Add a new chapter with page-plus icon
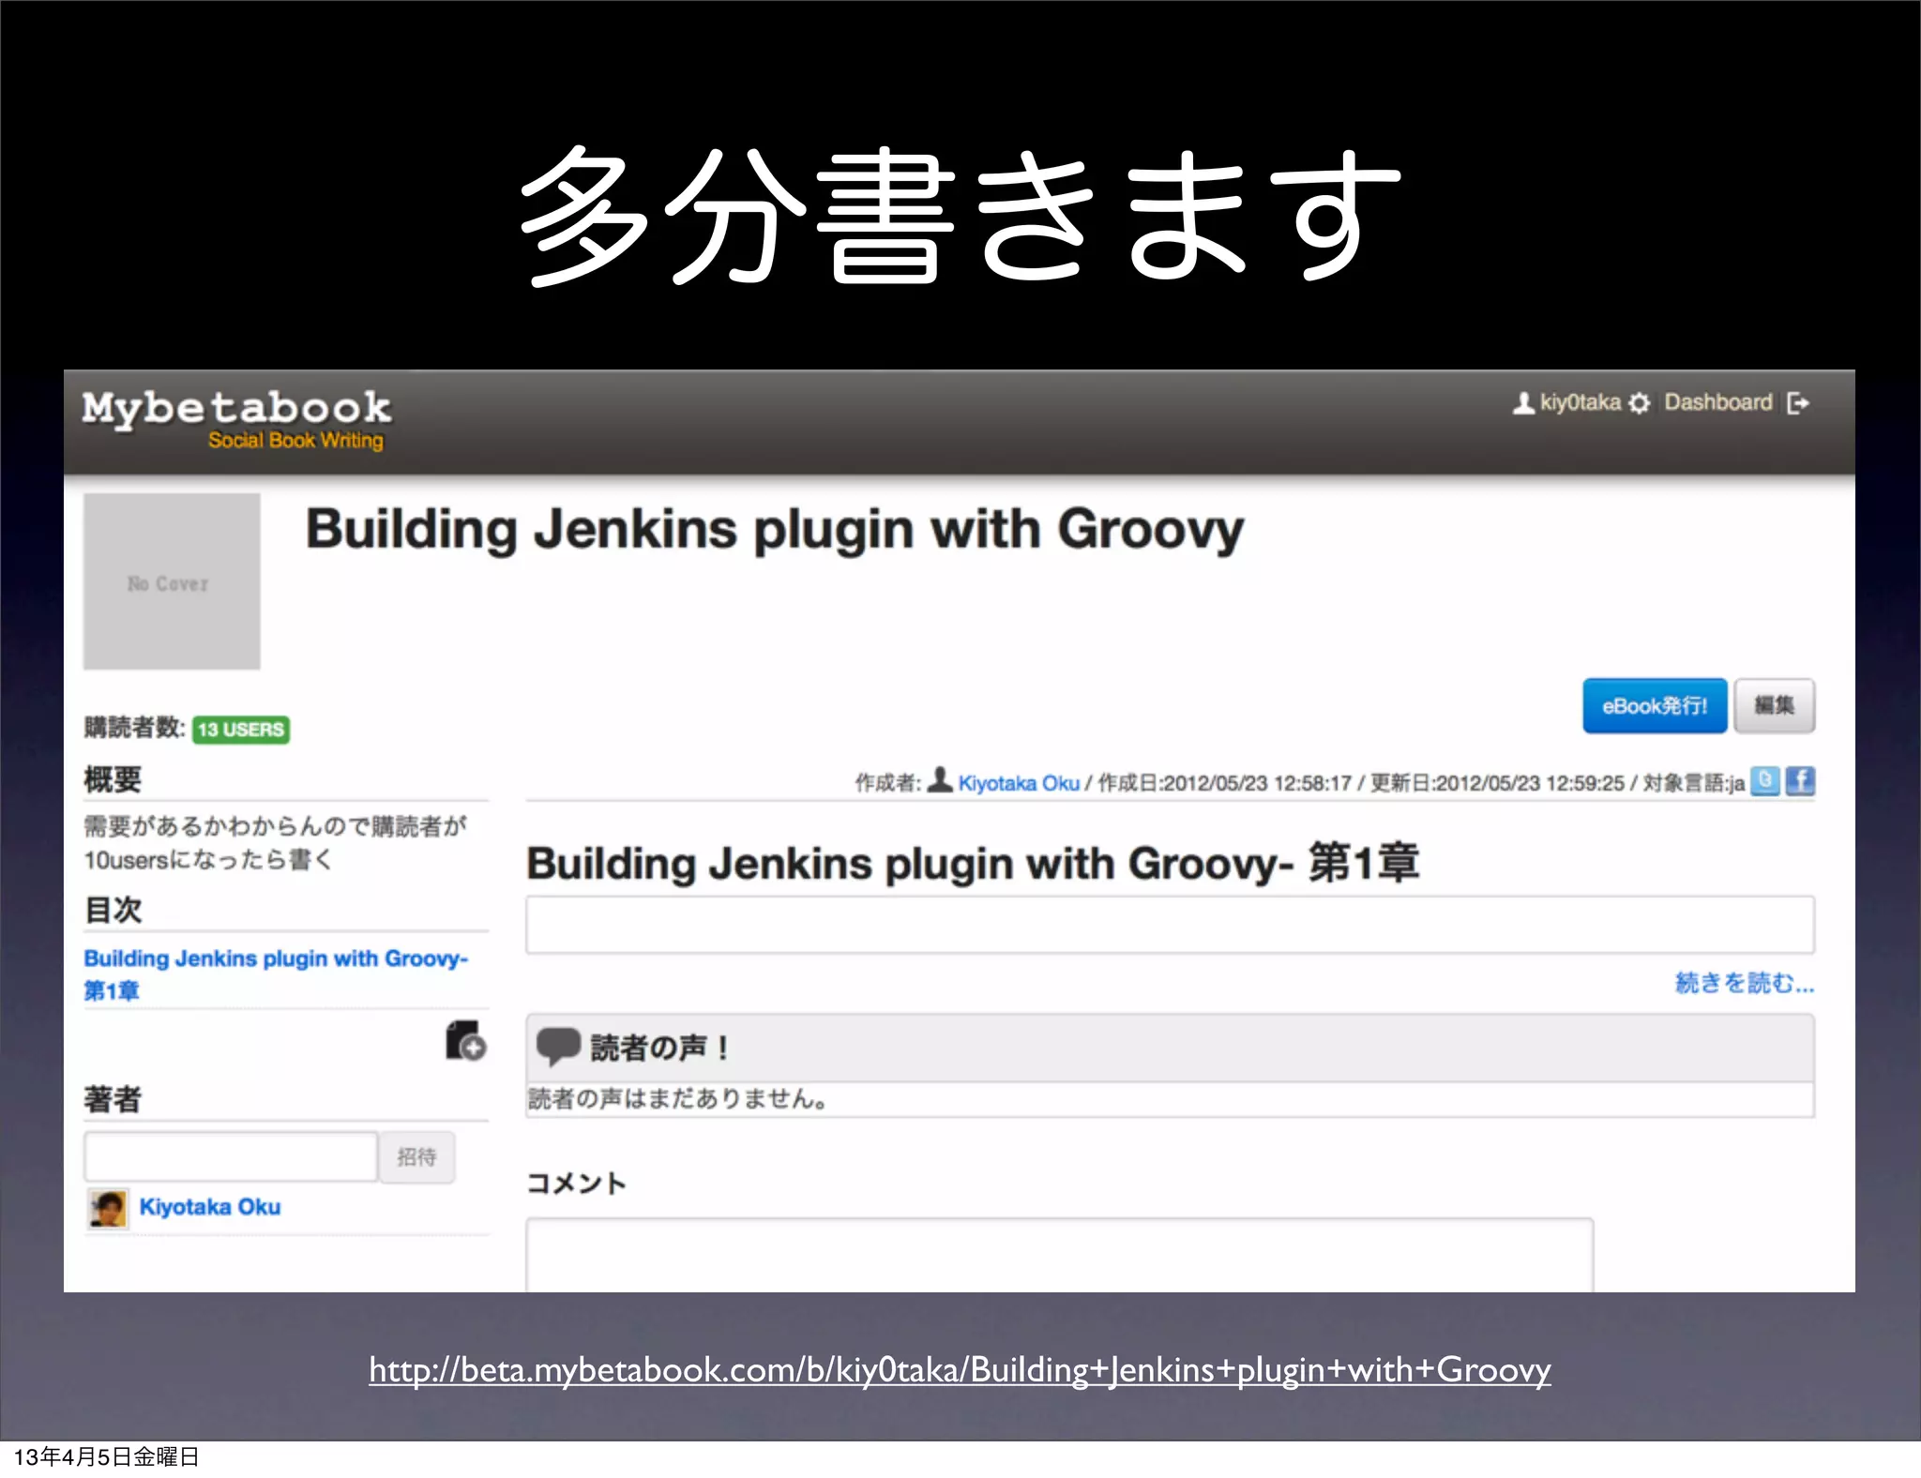Viewport: 1921px width, 1478px height. point(465,1041)
